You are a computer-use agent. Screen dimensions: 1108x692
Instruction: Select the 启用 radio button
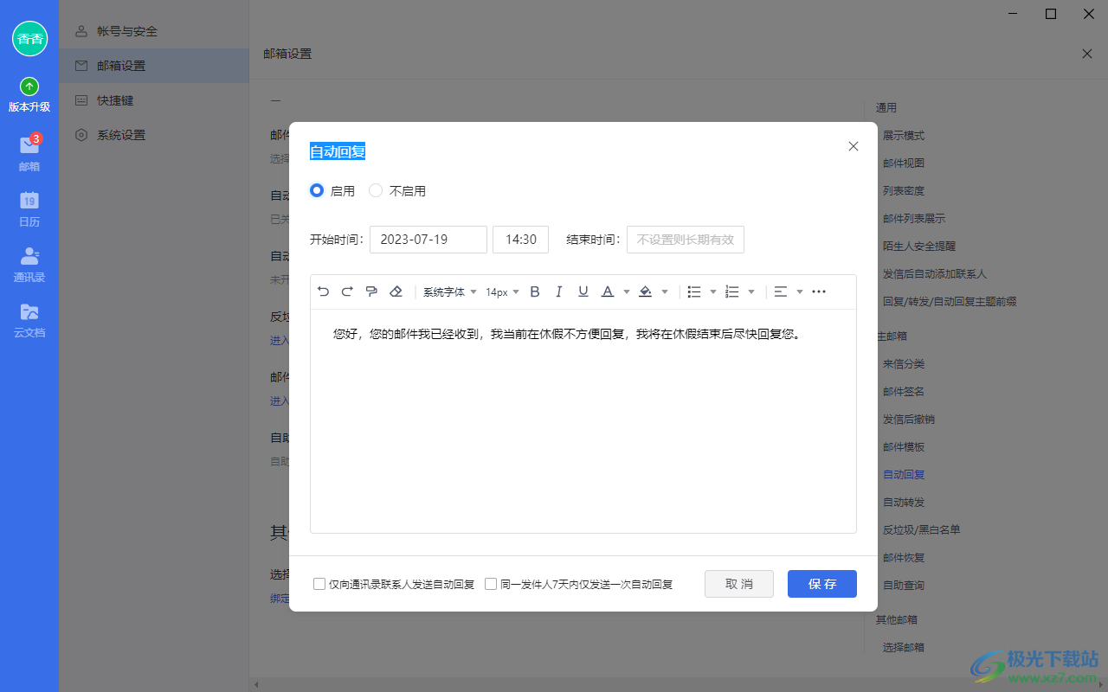click(x=317, y=190)
